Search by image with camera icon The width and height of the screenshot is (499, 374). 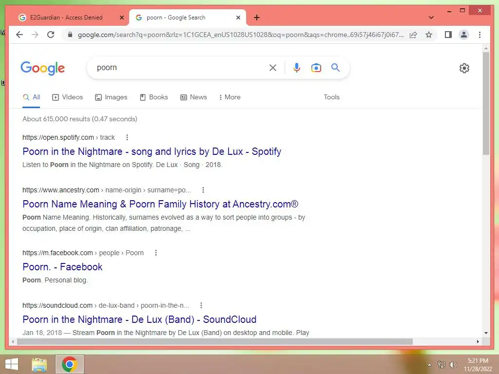click(x=316, y=67)
